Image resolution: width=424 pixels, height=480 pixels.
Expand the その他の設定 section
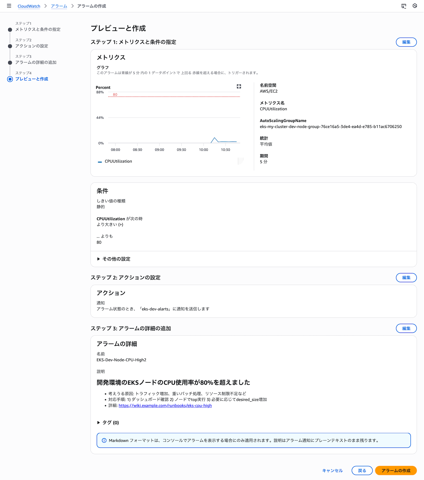pyautogui.click(x=114, y=259)
